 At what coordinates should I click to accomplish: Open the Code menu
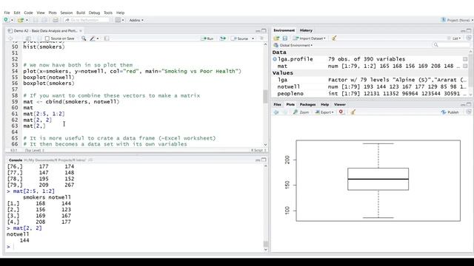[28, 13]
